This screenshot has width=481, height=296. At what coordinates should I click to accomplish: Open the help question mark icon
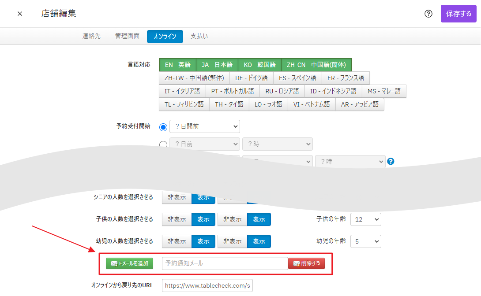click(428, 14)
